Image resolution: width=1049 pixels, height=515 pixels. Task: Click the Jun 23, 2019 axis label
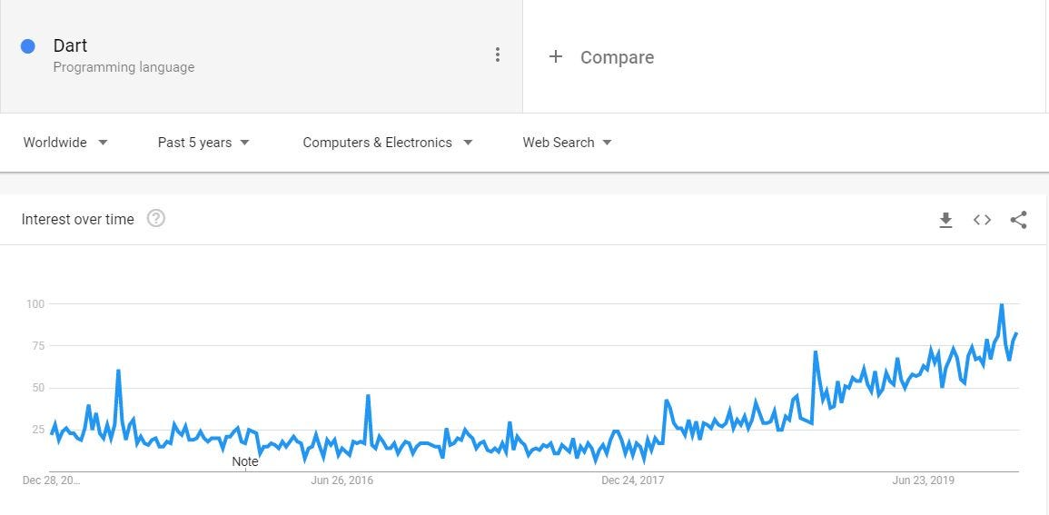click(924, 480)
